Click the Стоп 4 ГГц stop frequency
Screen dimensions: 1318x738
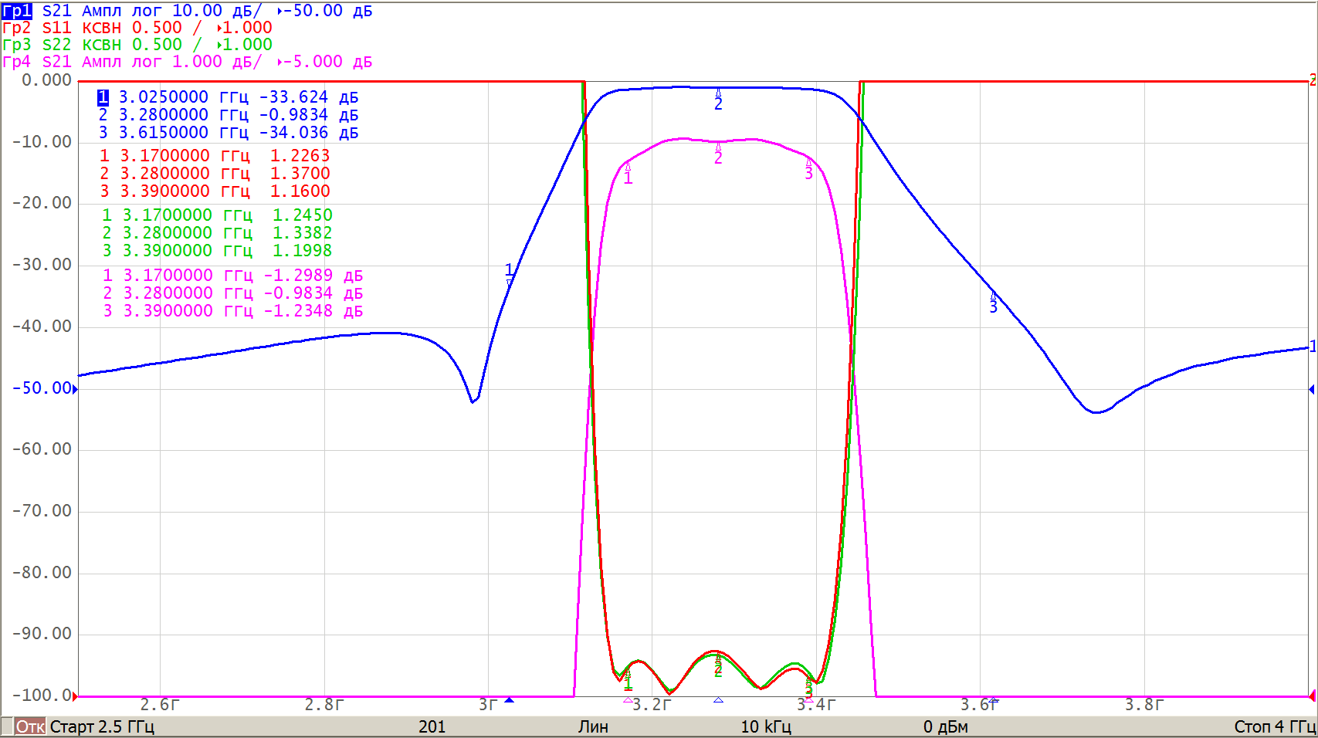(x=1274, y=726)
